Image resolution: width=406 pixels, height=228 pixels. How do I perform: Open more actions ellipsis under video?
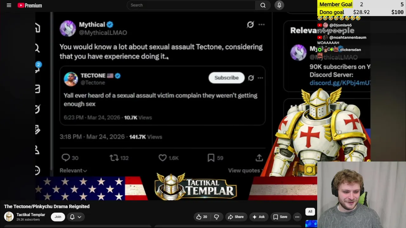tap(297, 217)
